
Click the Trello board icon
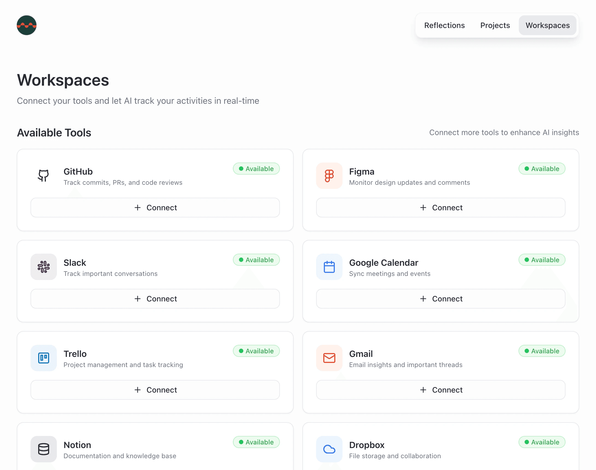point(43,358)
